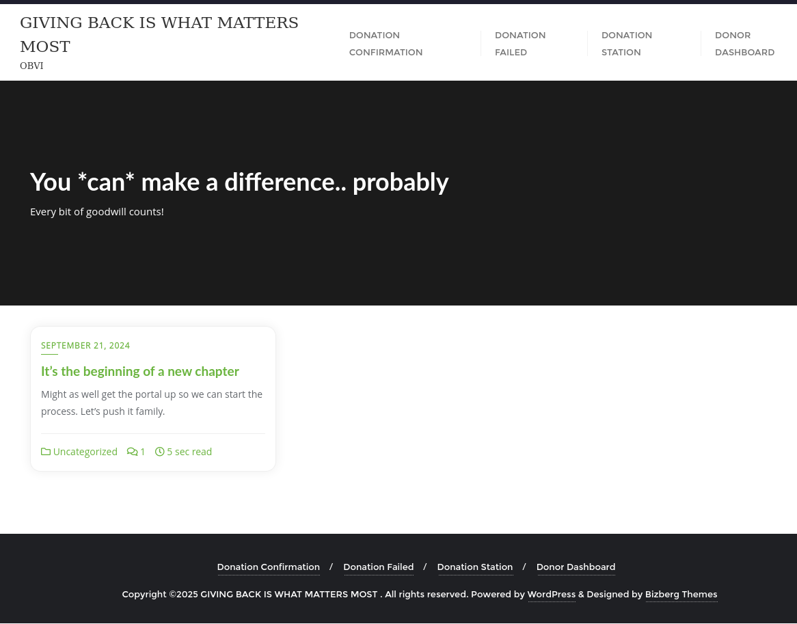The width and height of the screenshot is (797, 624).
Task: Open DONOR DASHBOARD from the top navigation
Action: click(x=744, y=43)
